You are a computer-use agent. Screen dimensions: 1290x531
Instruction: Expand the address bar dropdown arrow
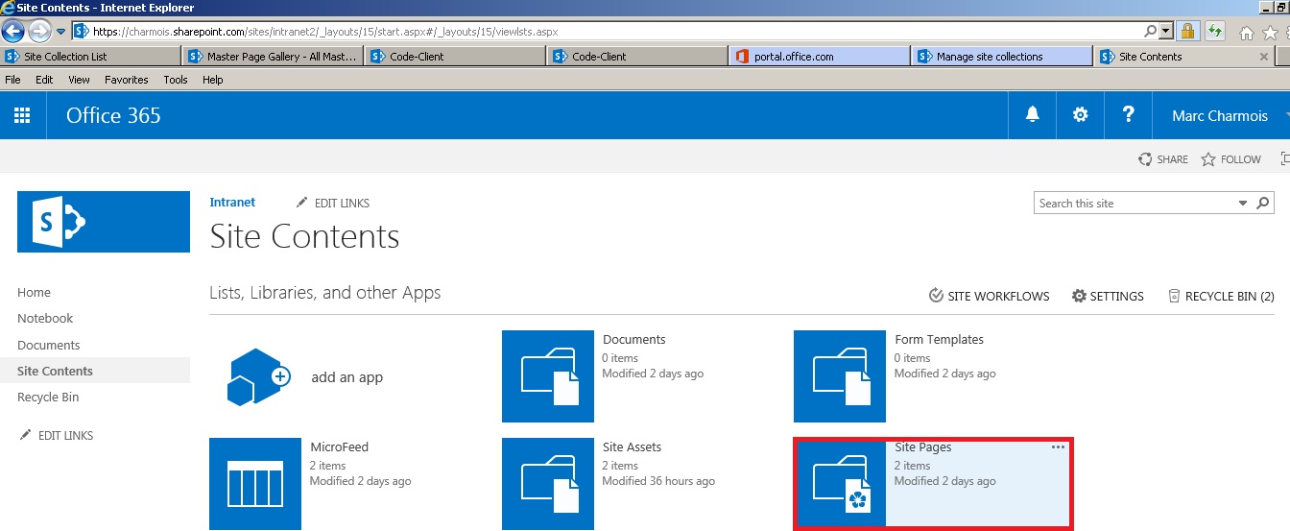click(1166, 31)
